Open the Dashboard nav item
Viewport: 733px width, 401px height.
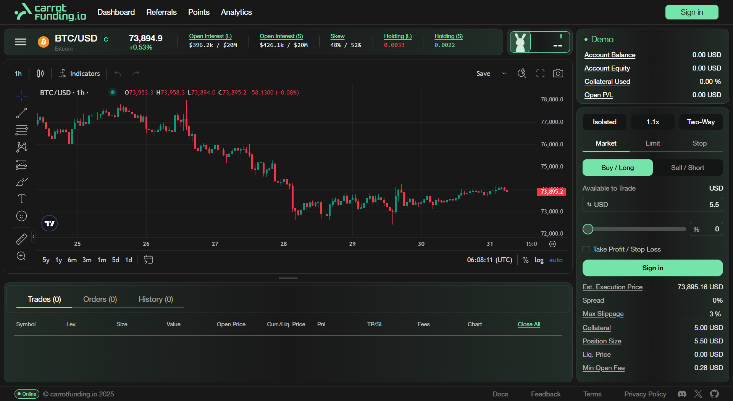(116, 12)
